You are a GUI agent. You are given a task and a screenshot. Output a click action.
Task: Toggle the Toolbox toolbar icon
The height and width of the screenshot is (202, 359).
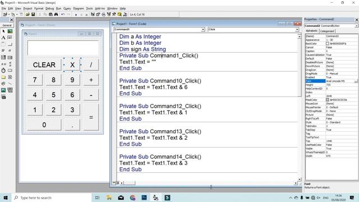pyautogui.click(x=114, y=15)
